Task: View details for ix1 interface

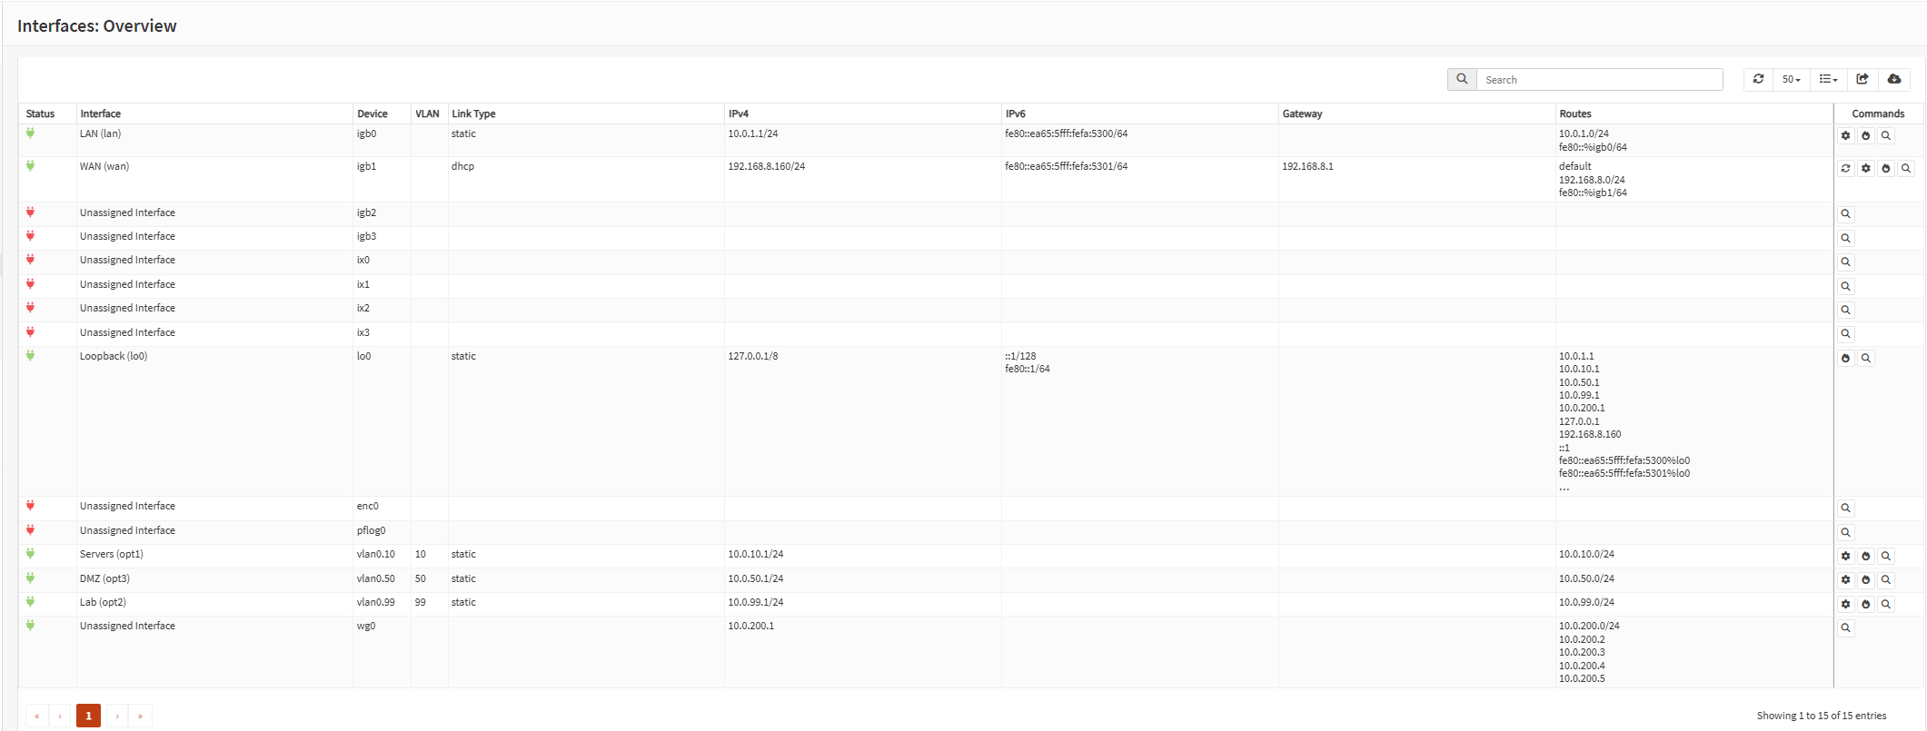Action: pyautogui.click(x=1845, y=286)
